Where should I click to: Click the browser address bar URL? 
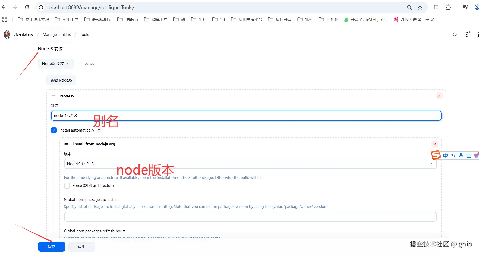click(91, 7)
